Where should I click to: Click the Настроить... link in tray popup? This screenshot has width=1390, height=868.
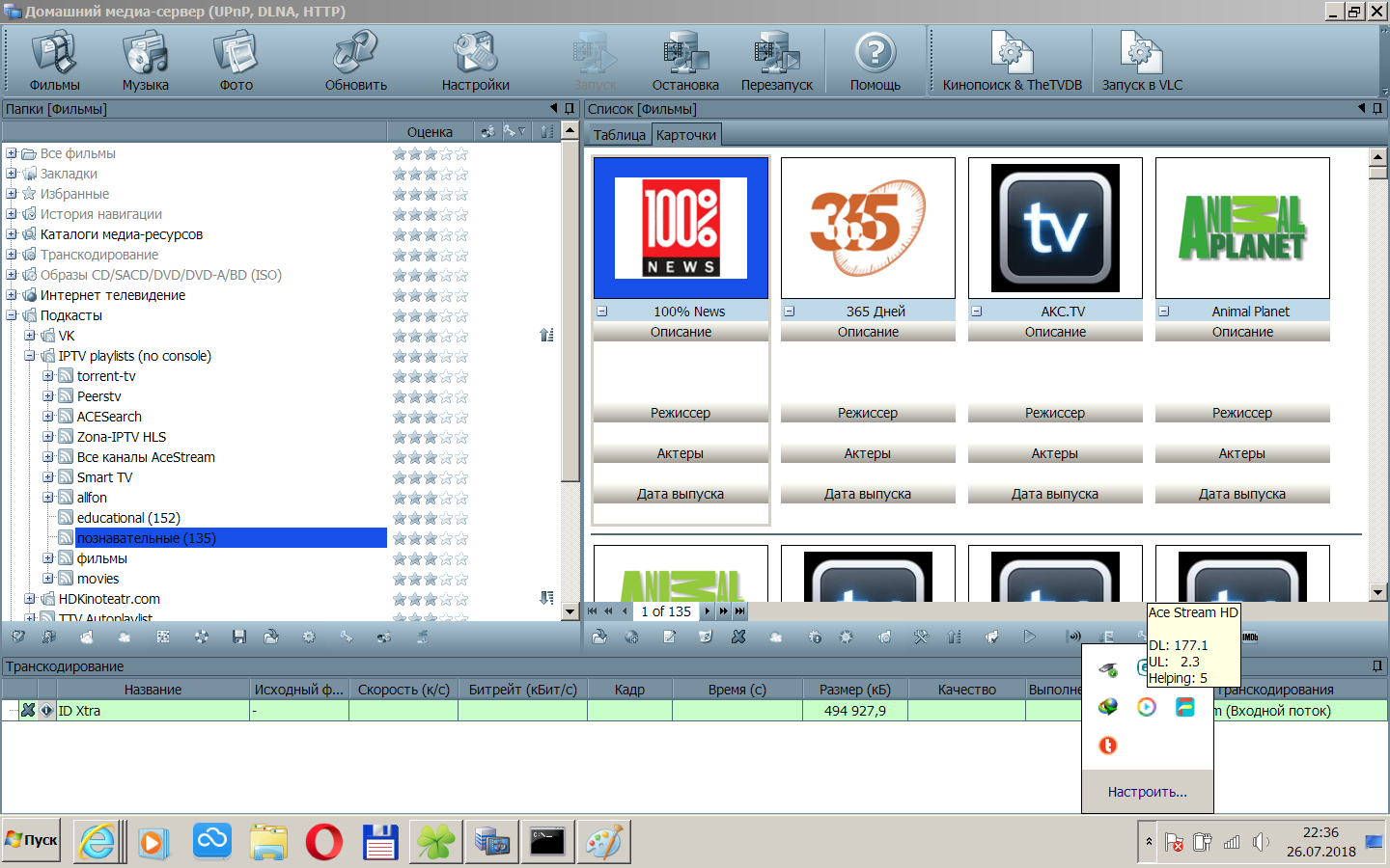pos(1147,792)
